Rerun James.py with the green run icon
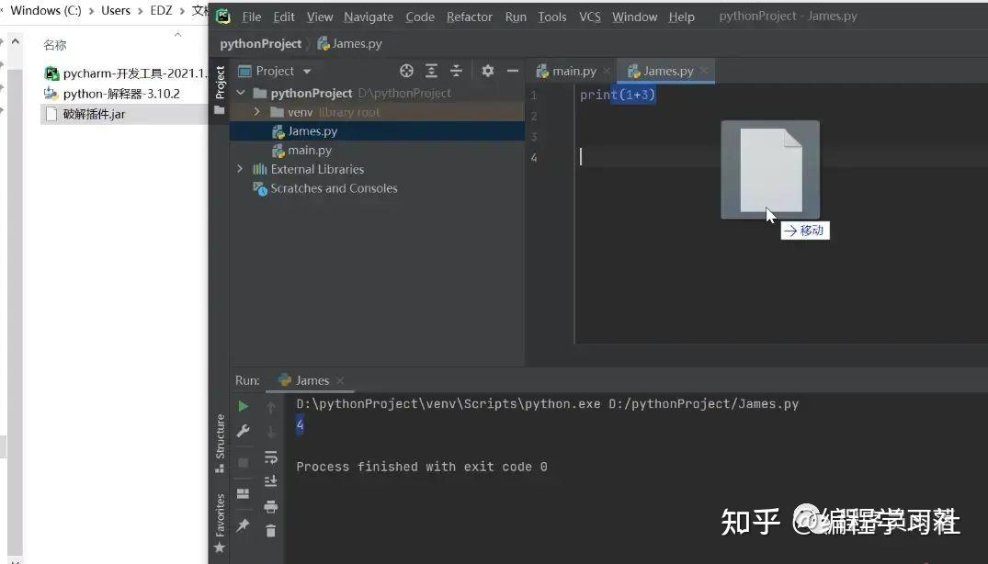The image size is (988, 564). [x=244, y=406]
